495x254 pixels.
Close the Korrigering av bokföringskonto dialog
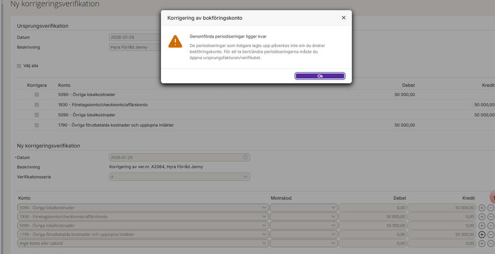343,18
